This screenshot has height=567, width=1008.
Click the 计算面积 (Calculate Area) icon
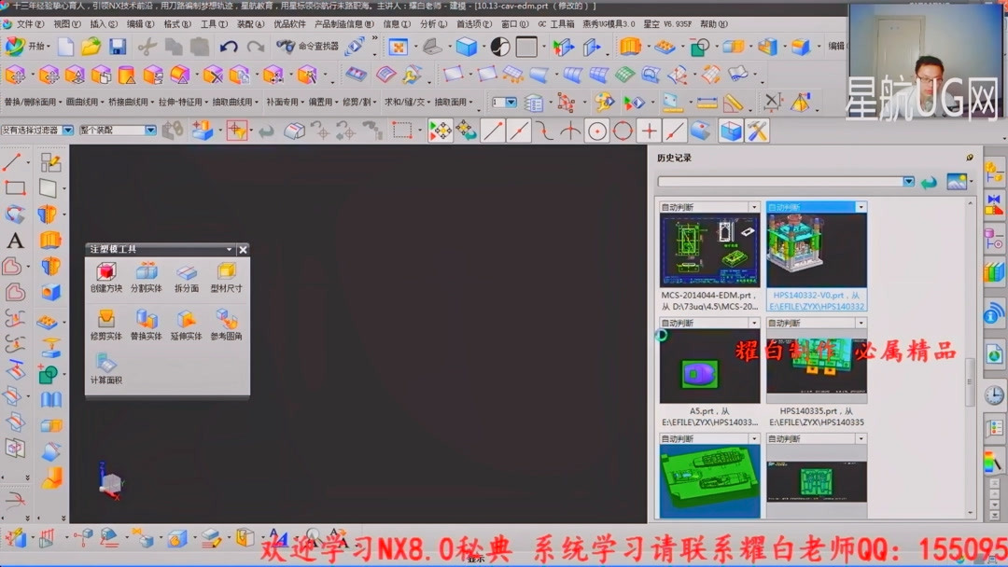point(107,364)
